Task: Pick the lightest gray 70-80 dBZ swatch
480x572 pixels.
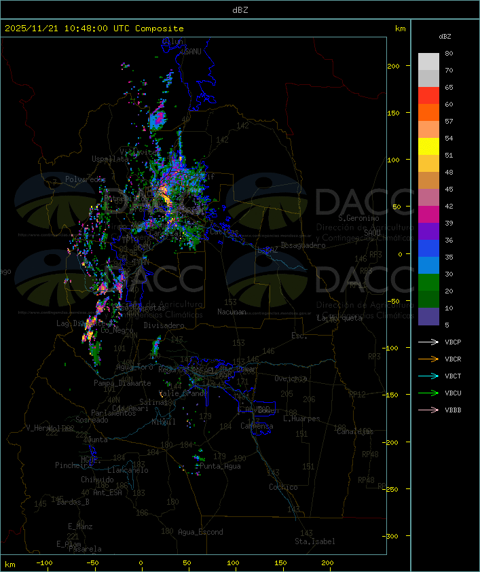Action: (428, 62)
